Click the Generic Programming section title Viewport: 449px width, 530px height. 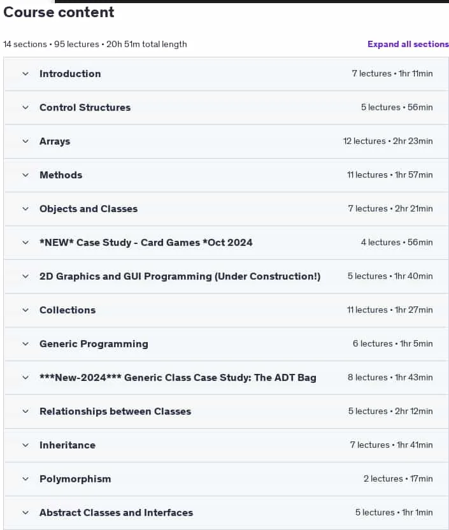[x=94, y=344]
